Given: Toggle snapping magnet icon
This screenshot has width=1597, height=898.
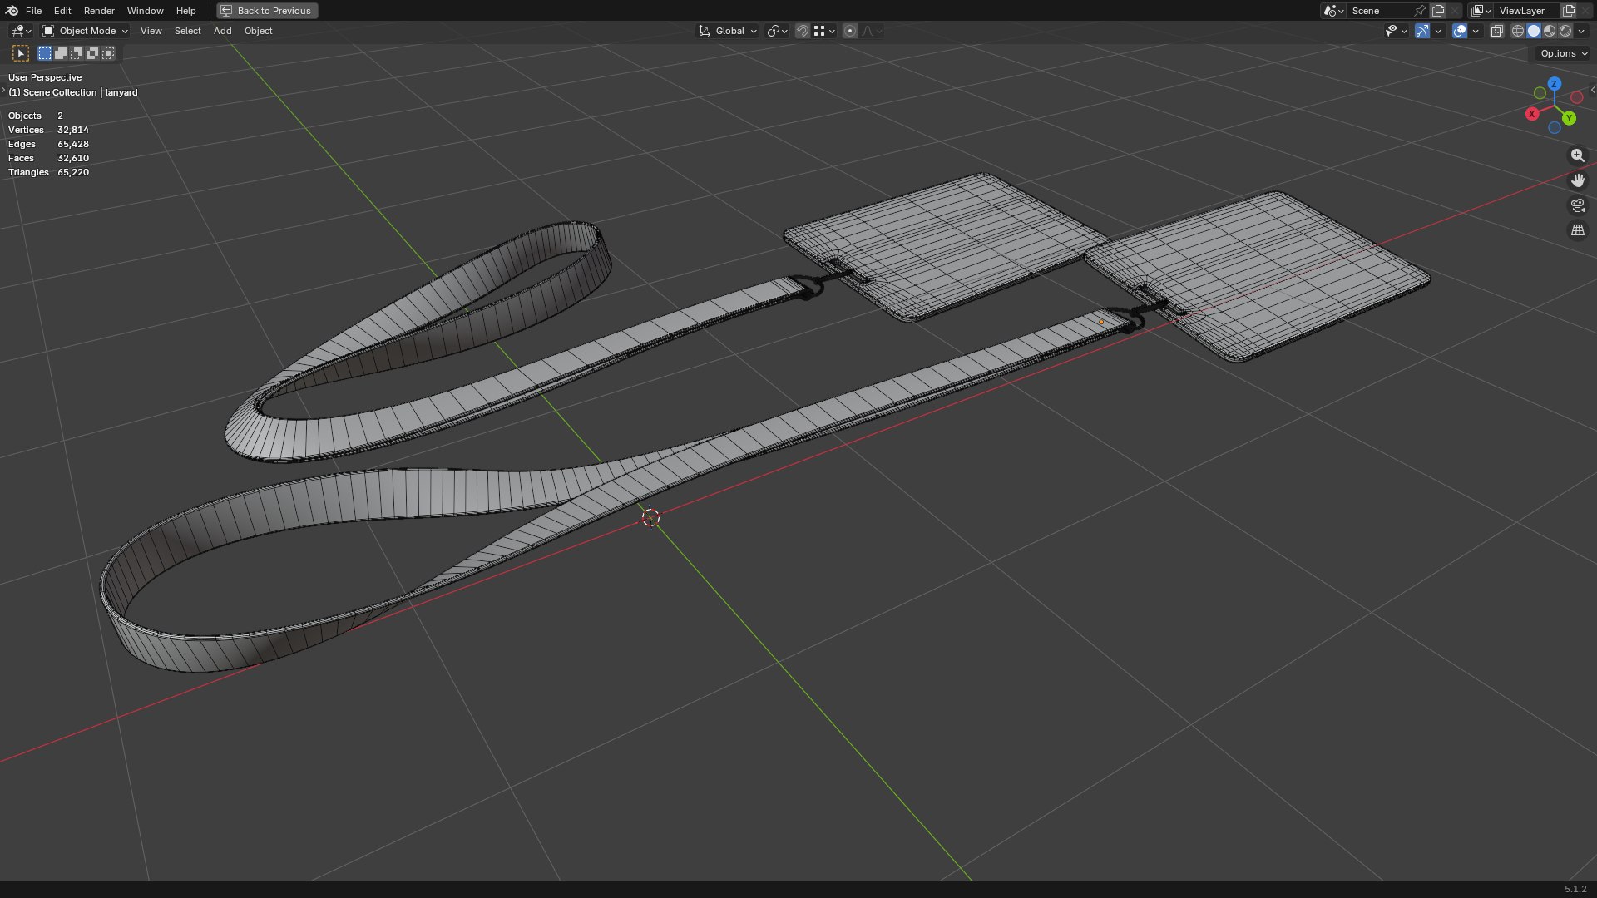Looking at the screenshot, I should coord(803,31).
